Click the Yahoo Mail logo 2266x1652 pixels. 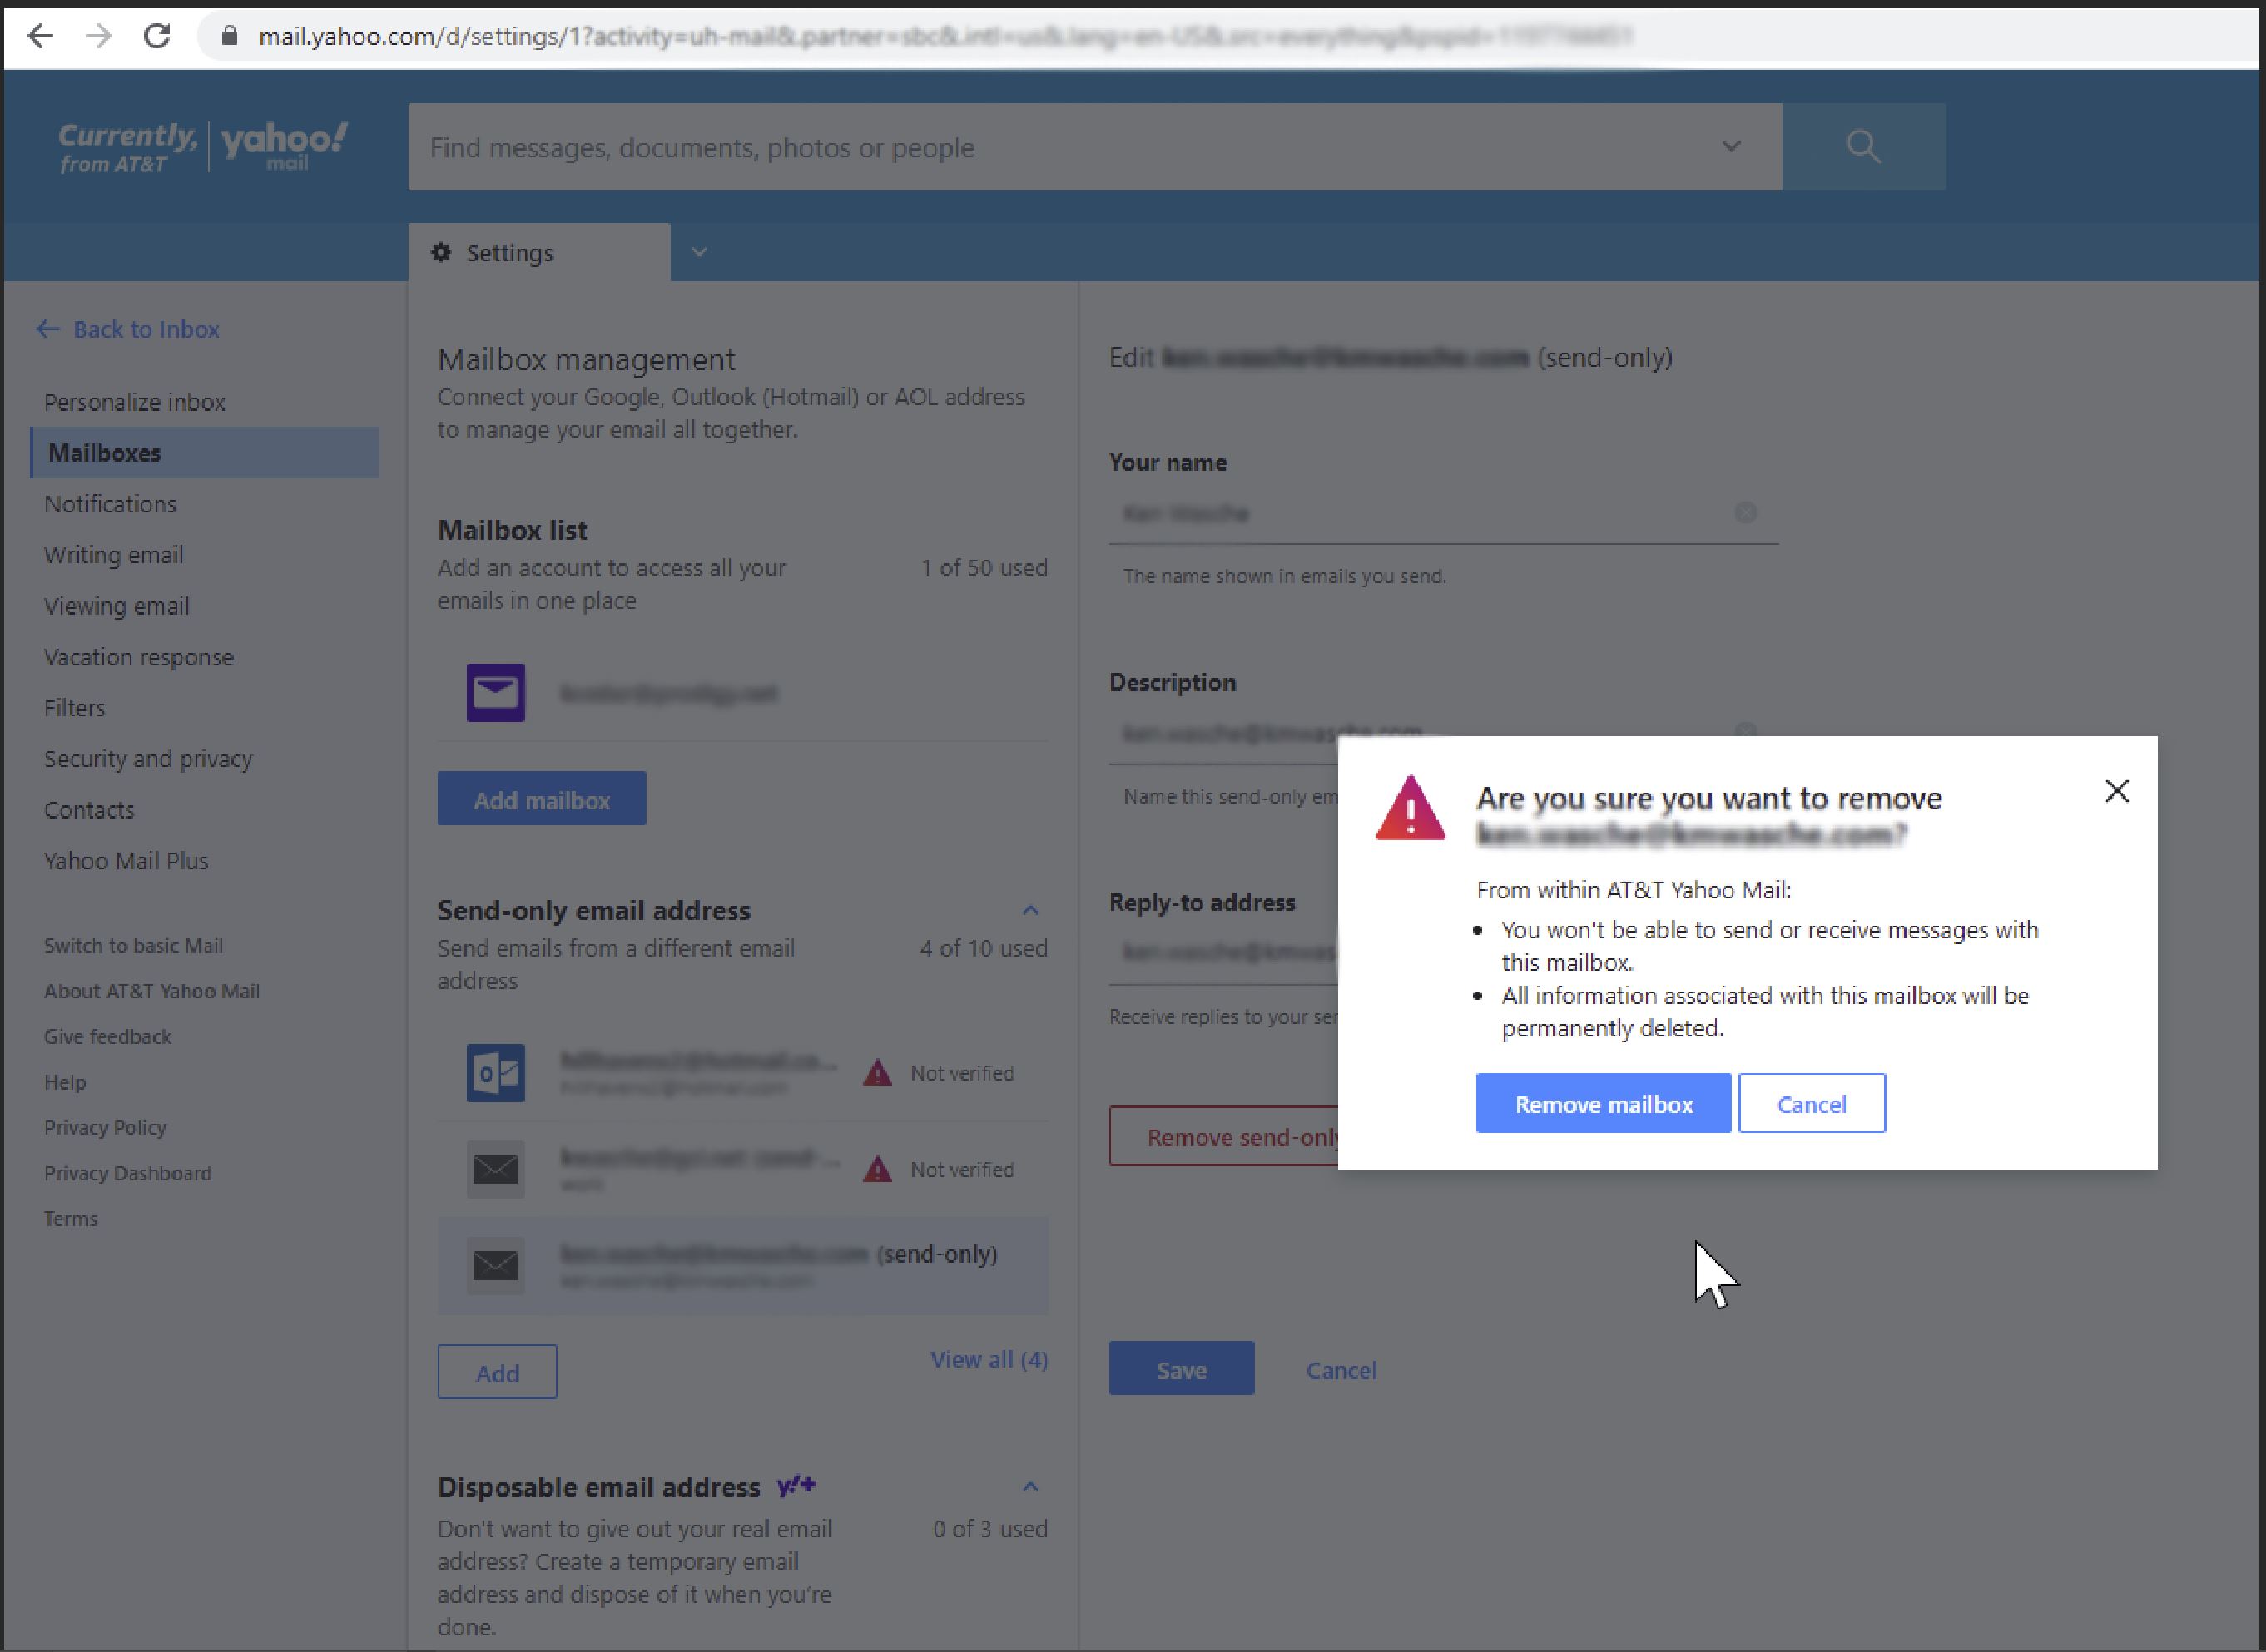pos(283,145)
